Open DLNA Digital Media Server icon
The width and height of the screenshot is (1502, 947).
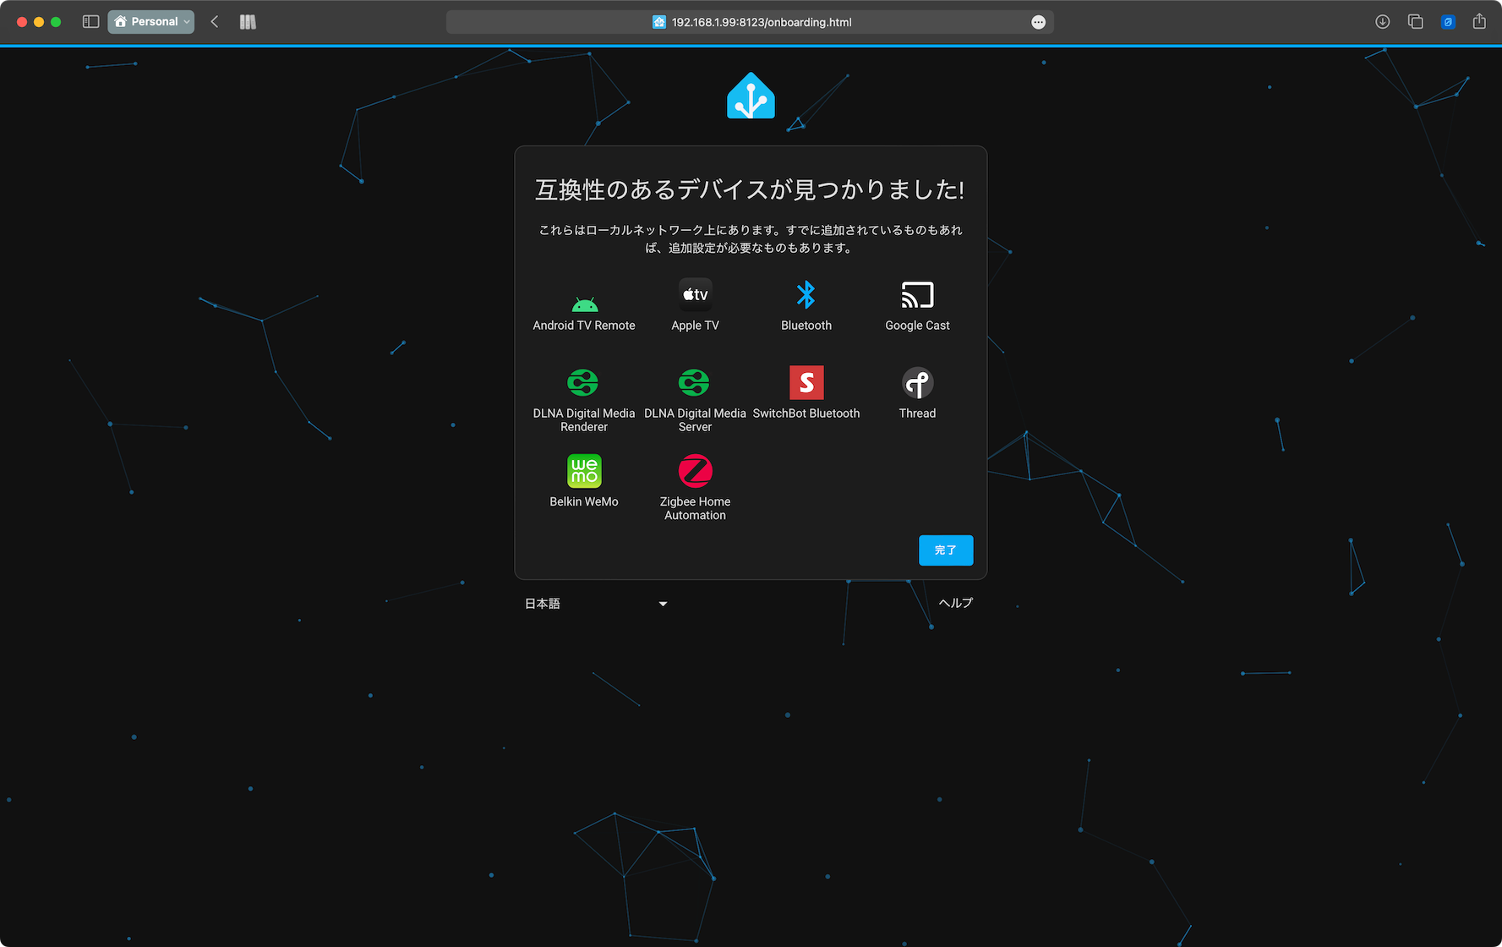pyautogui.click(x=695, y=383)
